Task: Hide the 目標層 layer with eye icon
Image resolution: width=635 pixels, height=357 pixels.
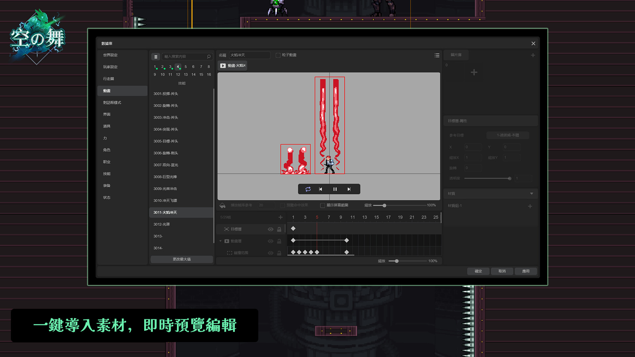Action: tap(270, 229)
